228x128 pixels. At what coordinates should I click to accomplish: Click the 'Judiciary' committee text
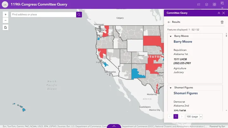click(x=179, y=72)
